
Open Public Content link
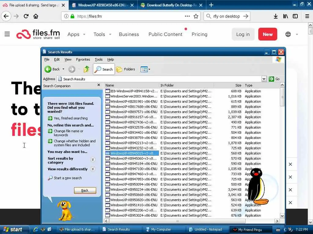coord(165,34)
